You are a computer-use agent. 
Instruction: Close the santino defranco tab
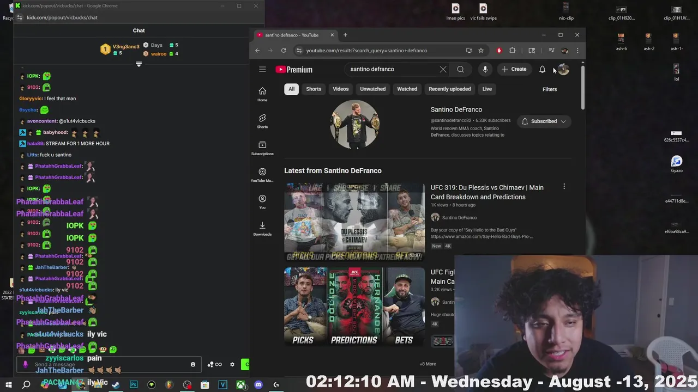click(332, 35)
